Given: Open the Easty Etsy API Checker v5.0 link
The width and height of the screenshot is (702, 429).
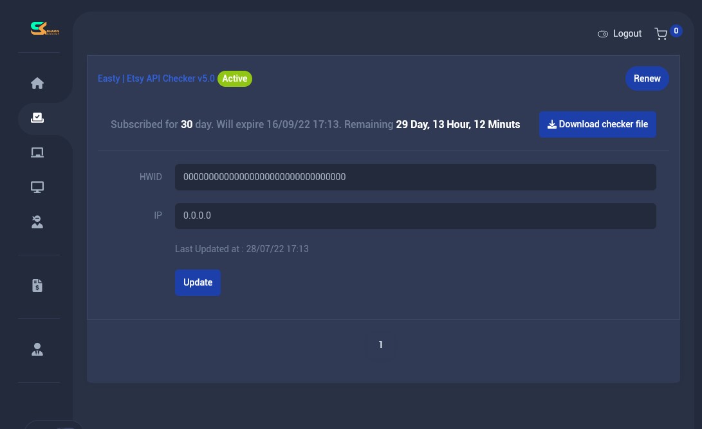Looking at the screenshot, I should pyautogui.click(x=156, y=78).
